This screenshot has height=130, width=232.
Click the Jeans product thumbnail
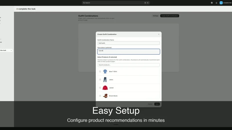click(105, 80)
